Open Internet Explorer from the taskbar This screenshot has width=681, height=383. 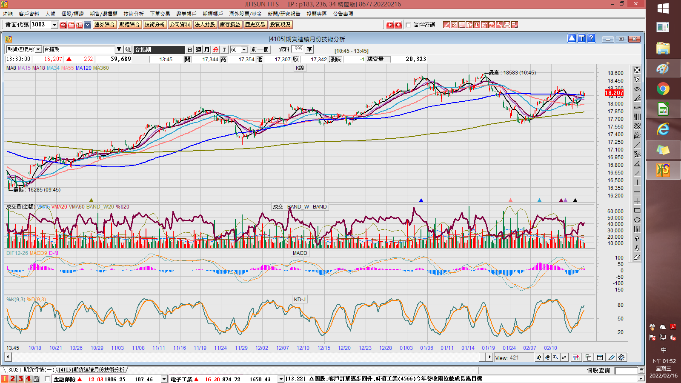tap(663, 129)
